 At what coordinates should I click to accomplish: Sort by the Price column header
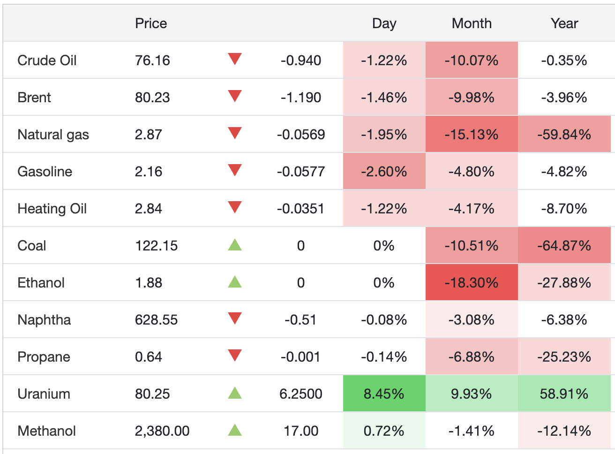coord(151,23)
